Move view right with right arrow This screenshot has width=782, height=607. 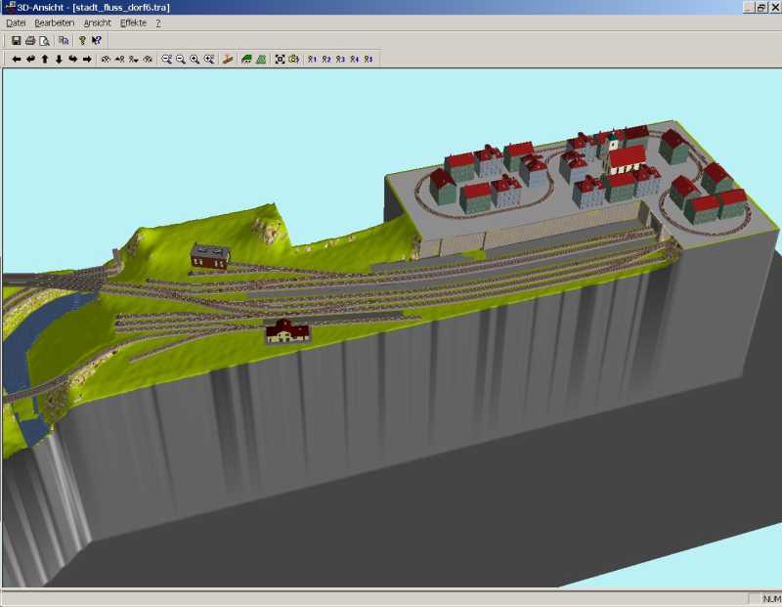click(87, 60)
